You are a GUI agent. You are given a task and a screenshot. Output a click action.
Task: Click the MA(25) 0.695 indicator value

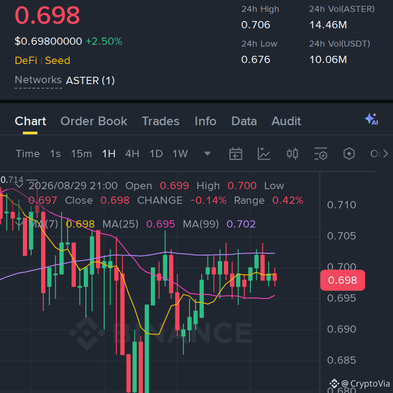click(x=160, y=224)
